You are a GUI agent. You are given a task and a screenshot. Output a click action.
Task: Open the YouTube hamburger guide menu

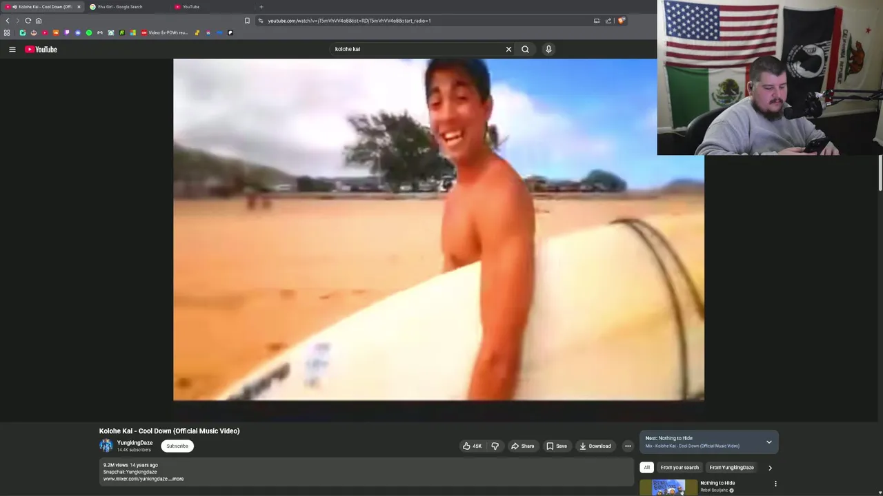point(12,49)
